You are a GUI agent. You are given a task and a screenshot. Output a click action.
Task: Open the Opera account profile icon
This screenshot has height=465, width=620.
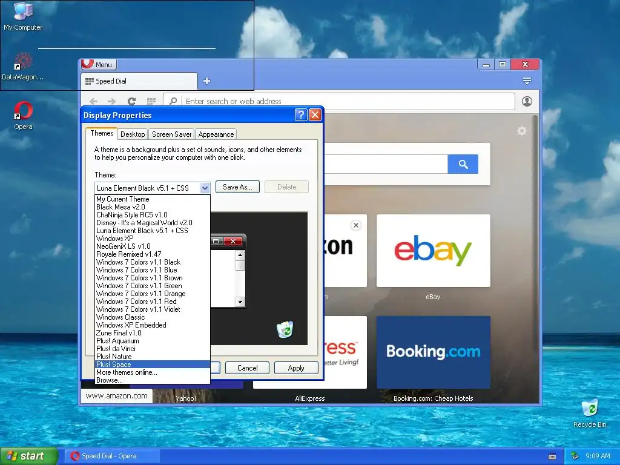(x=527, y=101)
